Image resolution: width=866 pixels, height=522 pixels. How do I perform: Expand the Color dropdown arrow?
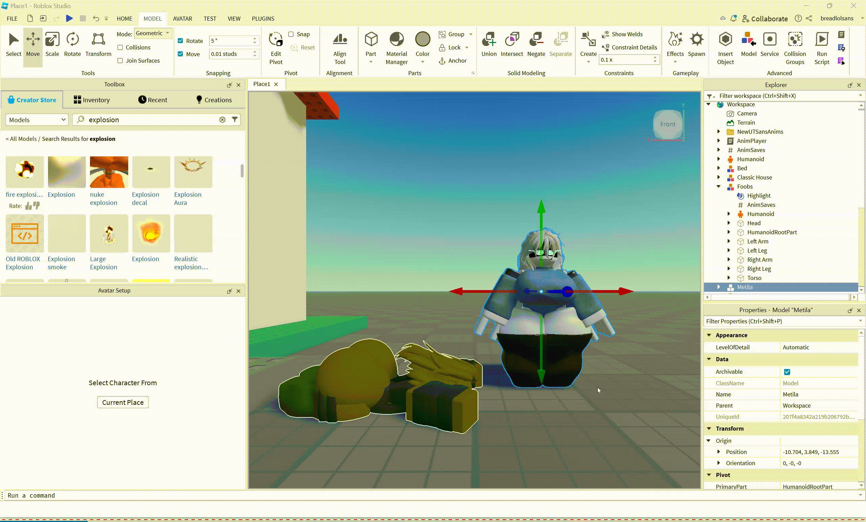pos(423,62)
